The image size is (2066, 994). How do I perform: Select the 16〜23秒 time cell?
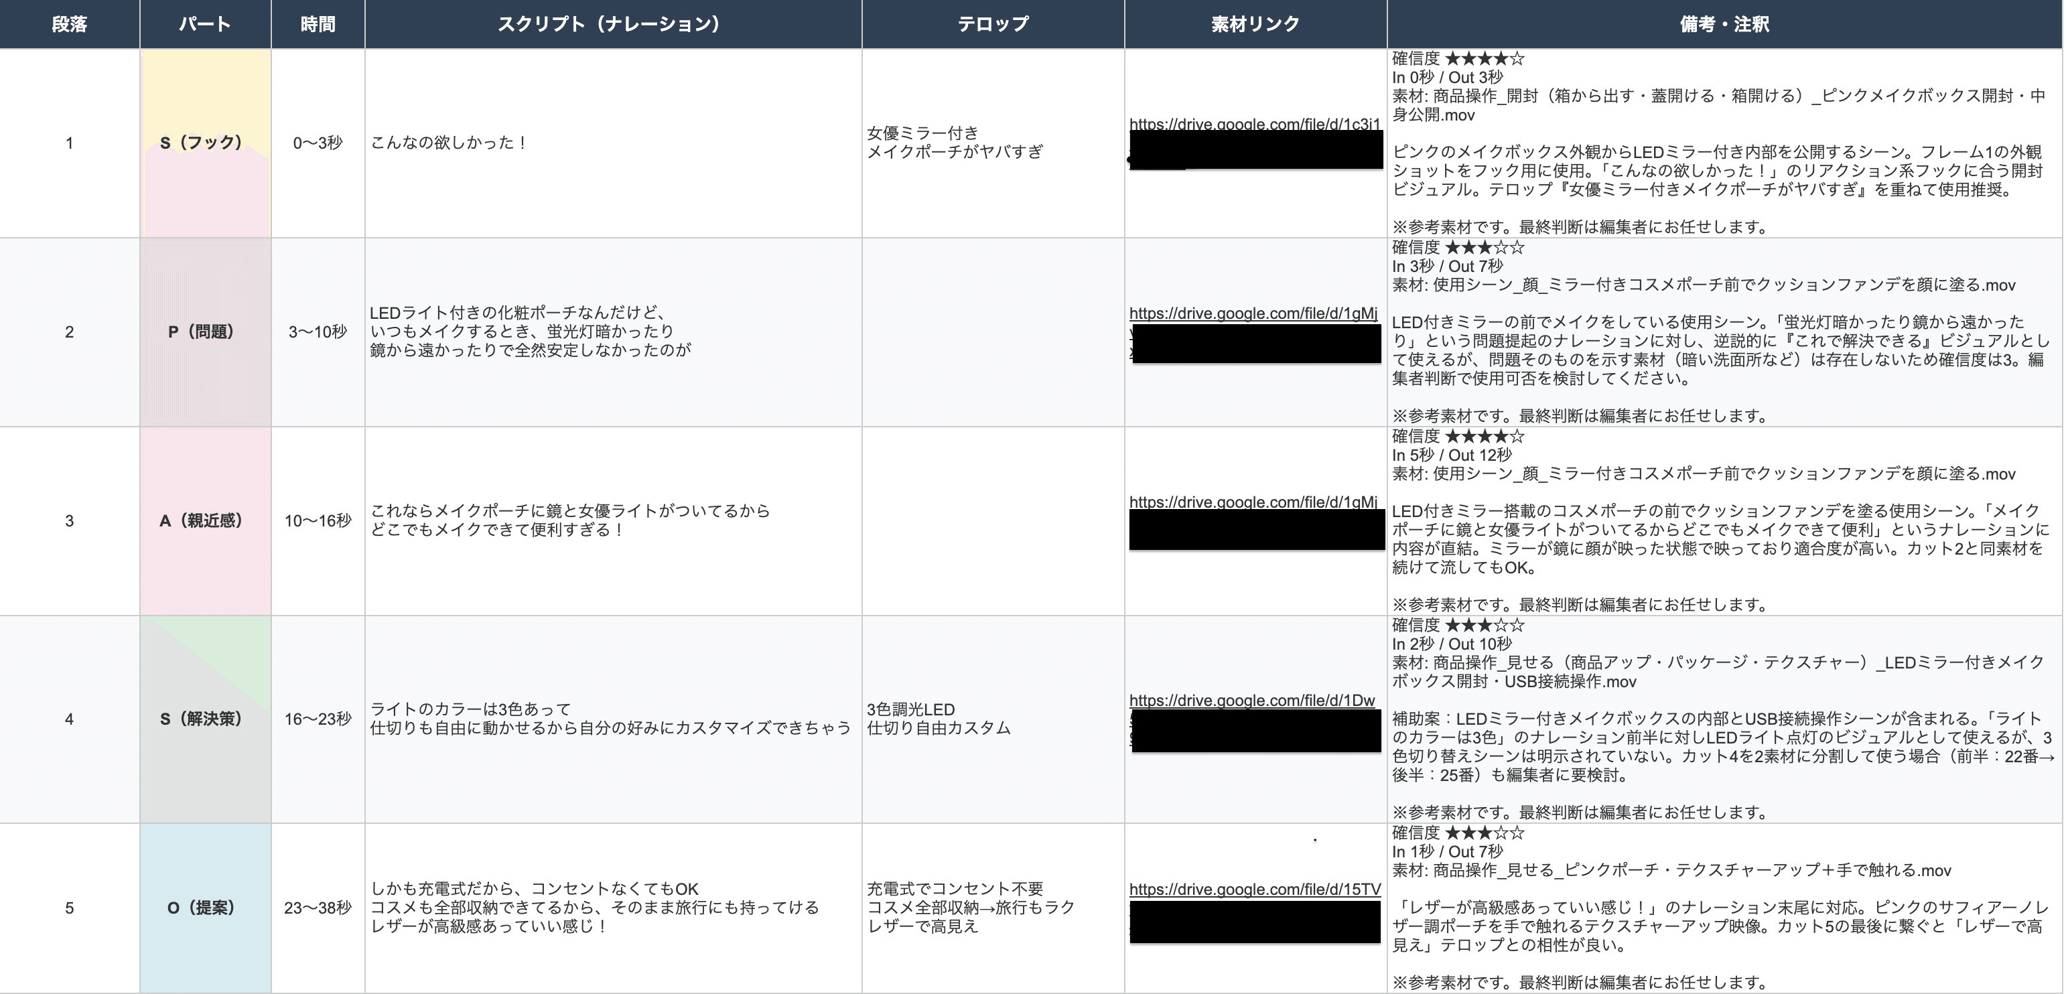[318, 719]
